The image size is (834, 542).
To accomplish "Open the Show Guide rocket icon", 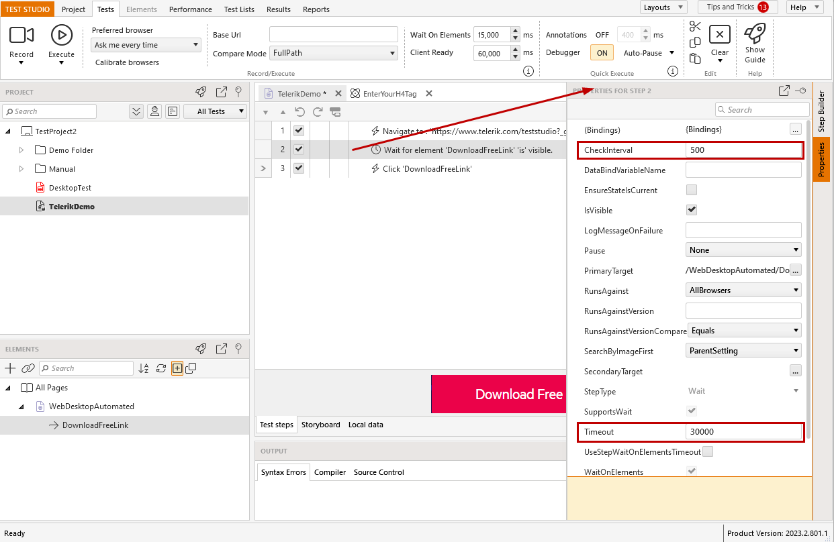I will (x=755, y=33).
